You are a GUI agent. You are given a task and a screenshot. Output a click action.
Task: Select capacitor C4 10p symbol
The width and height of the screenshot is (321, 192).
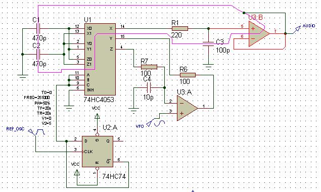149,87
